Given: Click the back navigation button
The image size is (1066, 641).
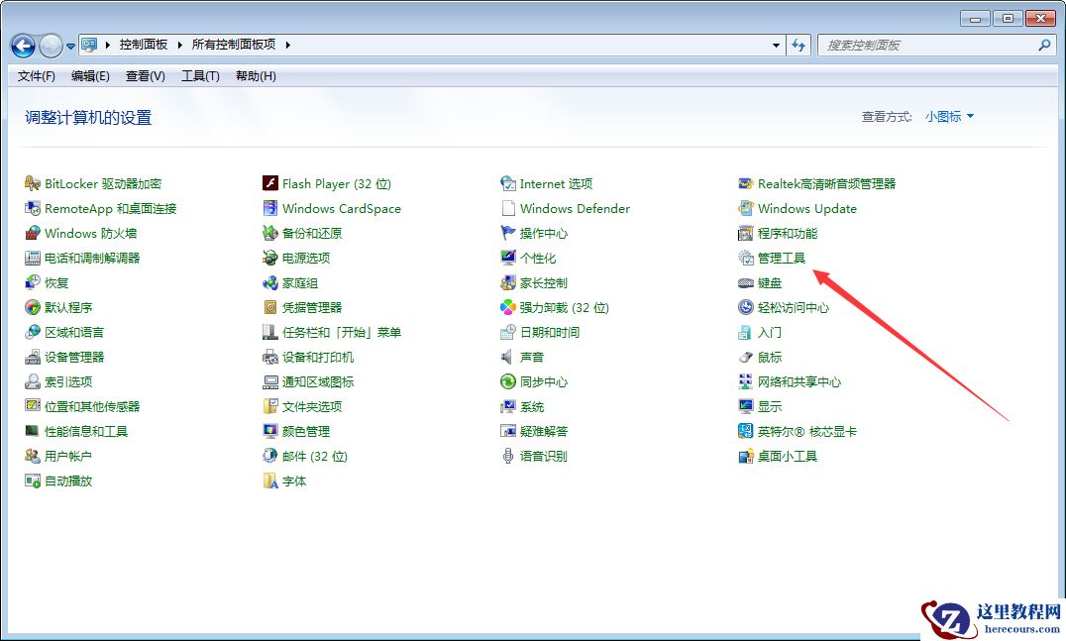Looking at the screenshot, I should [x=22, y=46].
